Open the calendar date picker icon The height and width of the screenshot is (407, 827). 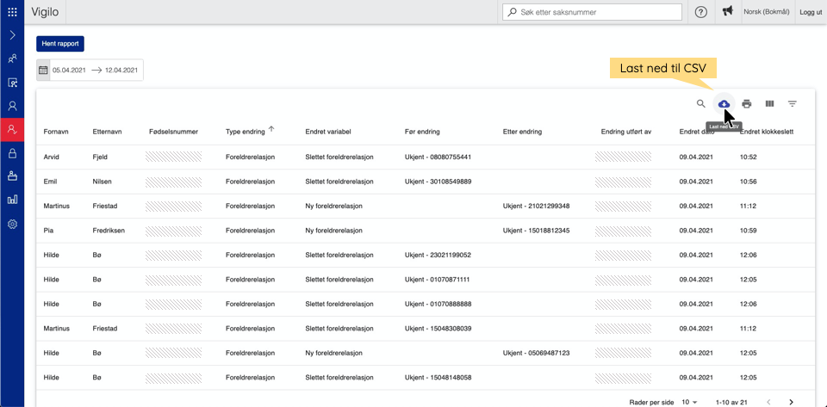click(x=44, y=70)
